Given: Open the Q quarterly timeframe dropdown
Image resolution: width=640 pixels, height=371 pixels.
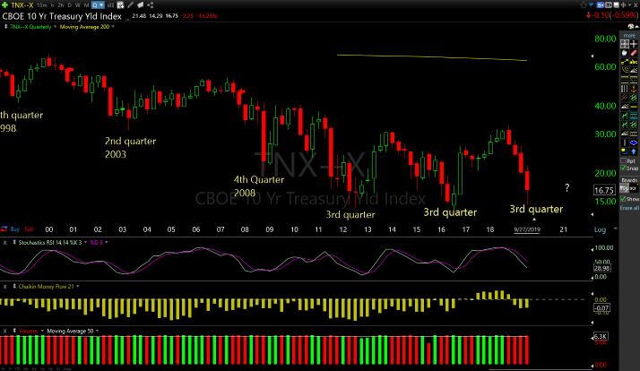Looking at the screenshot, I should click(x=98, y=4).
